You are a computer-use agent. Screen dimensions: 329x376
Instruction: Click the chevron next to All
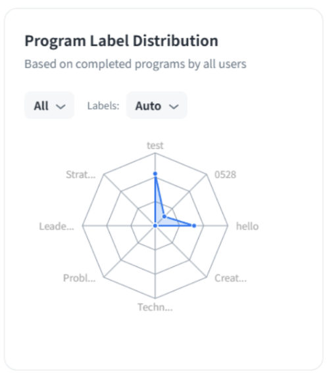[61, 106]
